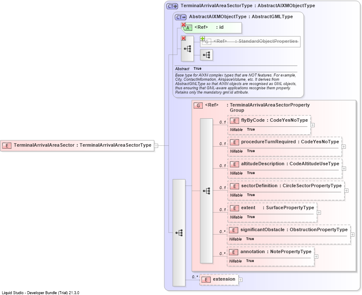Expand the extension element
This screenshot has height=295, width=362.
(x=240, y=280)
